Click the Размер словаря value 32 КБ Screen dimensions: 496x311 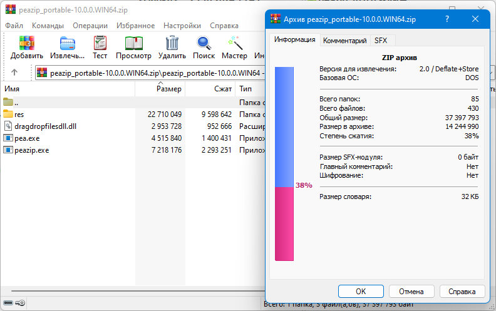point(470,196)
